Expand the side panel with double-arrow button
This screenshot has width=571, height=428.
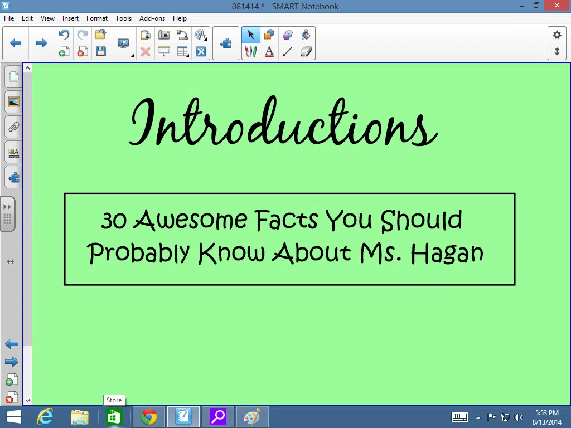7,207
